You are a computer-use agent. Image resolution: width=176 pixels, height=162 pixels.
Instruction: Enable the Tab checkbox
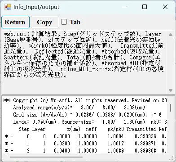click(x=64, y=22)
